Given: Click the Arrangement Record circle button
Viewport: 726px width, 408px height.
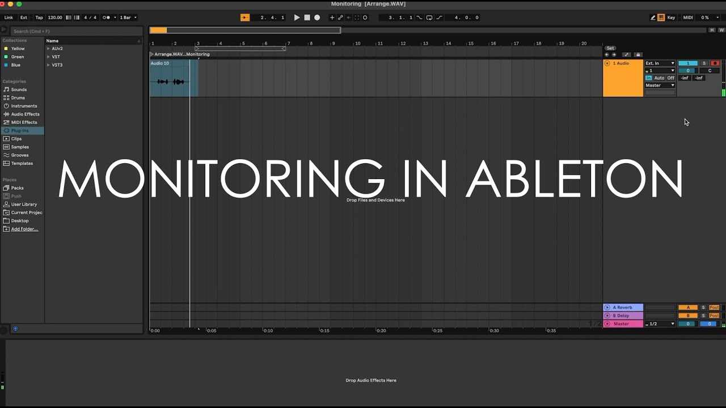Looking at the screenshot, I should (x=317, y=18).
